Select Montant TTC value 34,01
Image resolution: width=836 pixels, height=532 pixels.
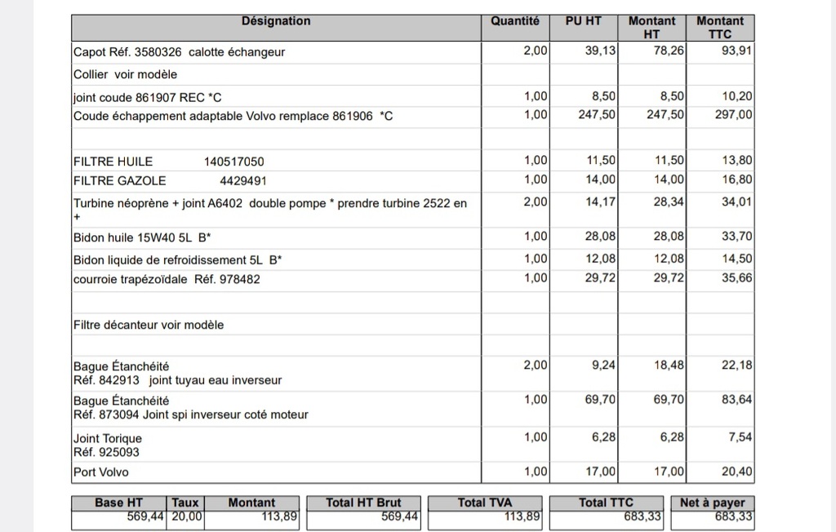737,202
